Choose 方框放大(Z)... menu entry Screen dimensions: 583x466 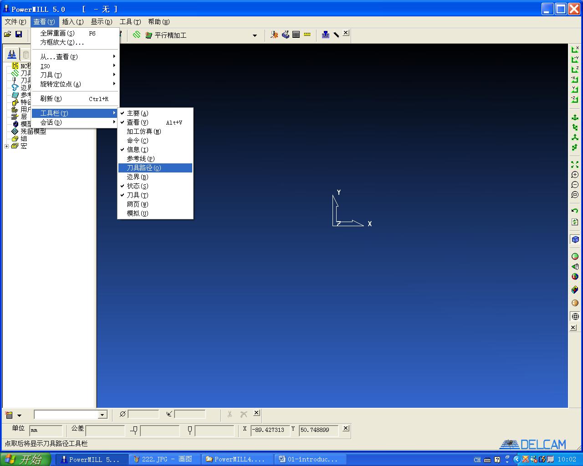coord(75,42)
